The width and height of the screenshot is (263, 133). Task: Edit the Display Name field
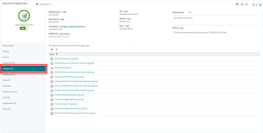[x=65, y=12]
